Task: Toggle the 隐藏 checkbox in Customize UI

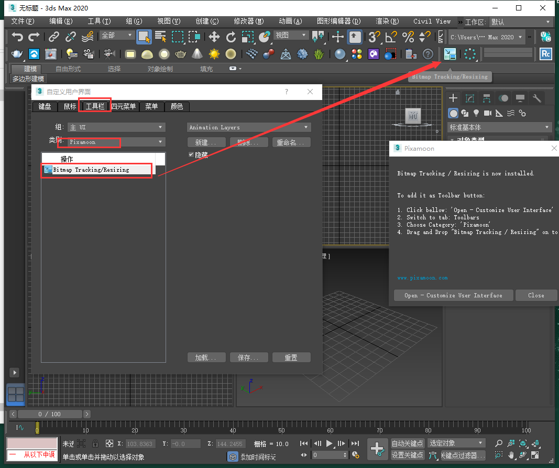Action: tap(192, 155)
